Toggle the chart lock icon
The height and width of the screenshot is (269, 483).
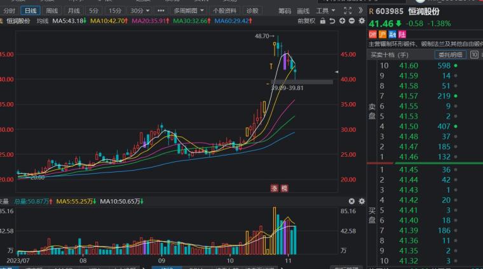point(322,21)
